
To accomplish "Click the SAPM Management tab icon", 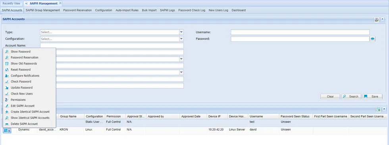I will pos(27,4).
